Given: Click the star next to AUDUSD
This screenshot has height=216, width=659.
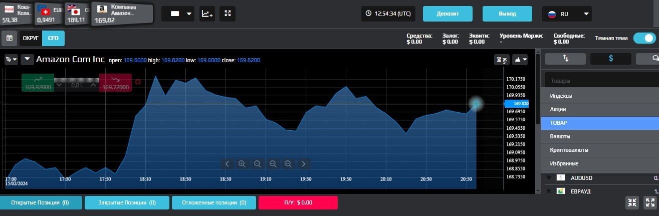Looking at the screenshot, I should point(549,177).
